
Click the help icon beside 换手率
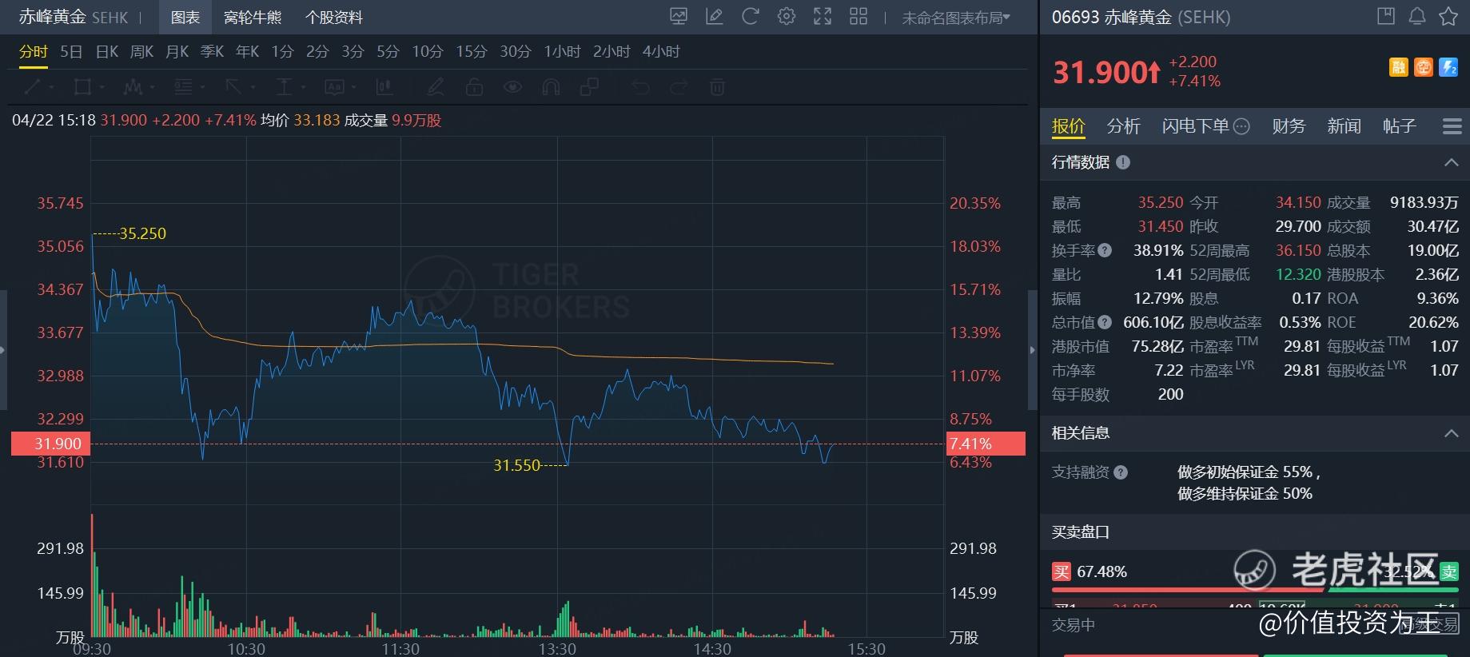click(1105, 250)
